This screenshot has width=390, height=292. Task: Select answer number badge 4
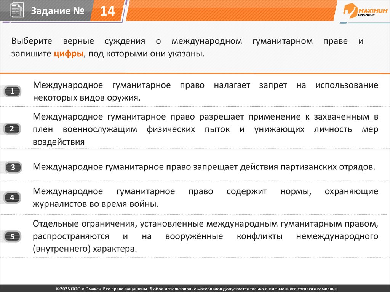(12, 198)
